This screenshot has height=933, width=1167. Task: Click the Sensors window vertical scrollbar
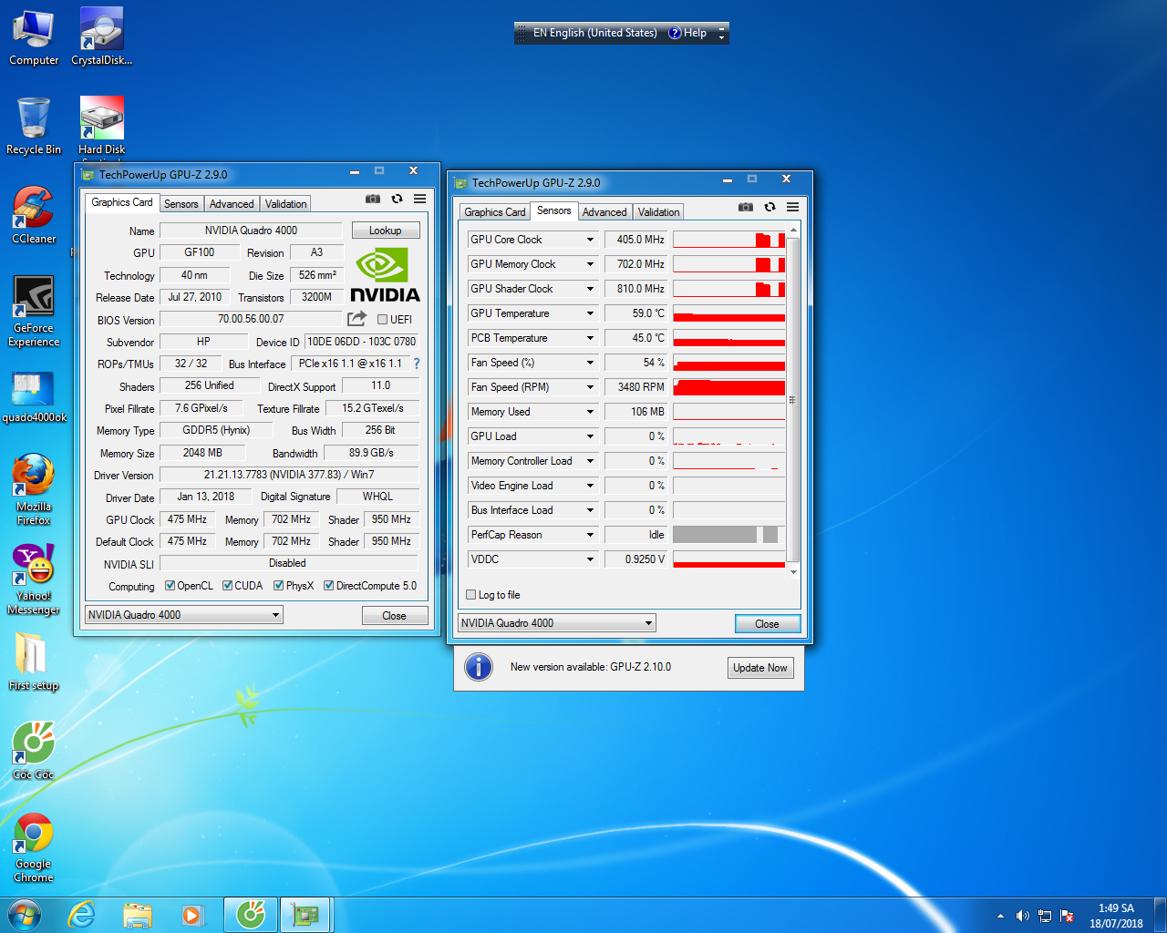point(792,400)
